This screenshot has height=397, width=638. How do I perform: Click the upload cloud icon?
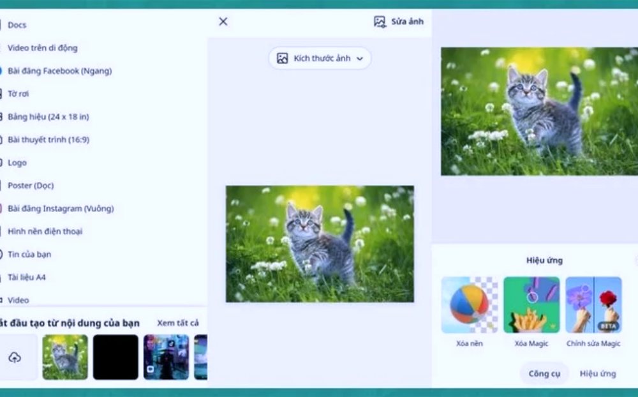point(15,357)
